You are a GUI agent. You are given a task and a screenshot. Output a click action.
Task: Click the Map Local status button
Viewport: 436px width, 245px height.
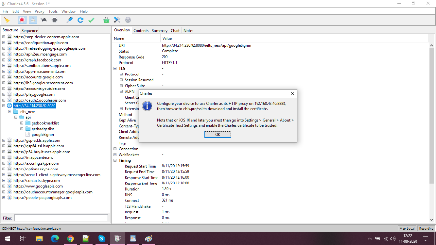407,228
